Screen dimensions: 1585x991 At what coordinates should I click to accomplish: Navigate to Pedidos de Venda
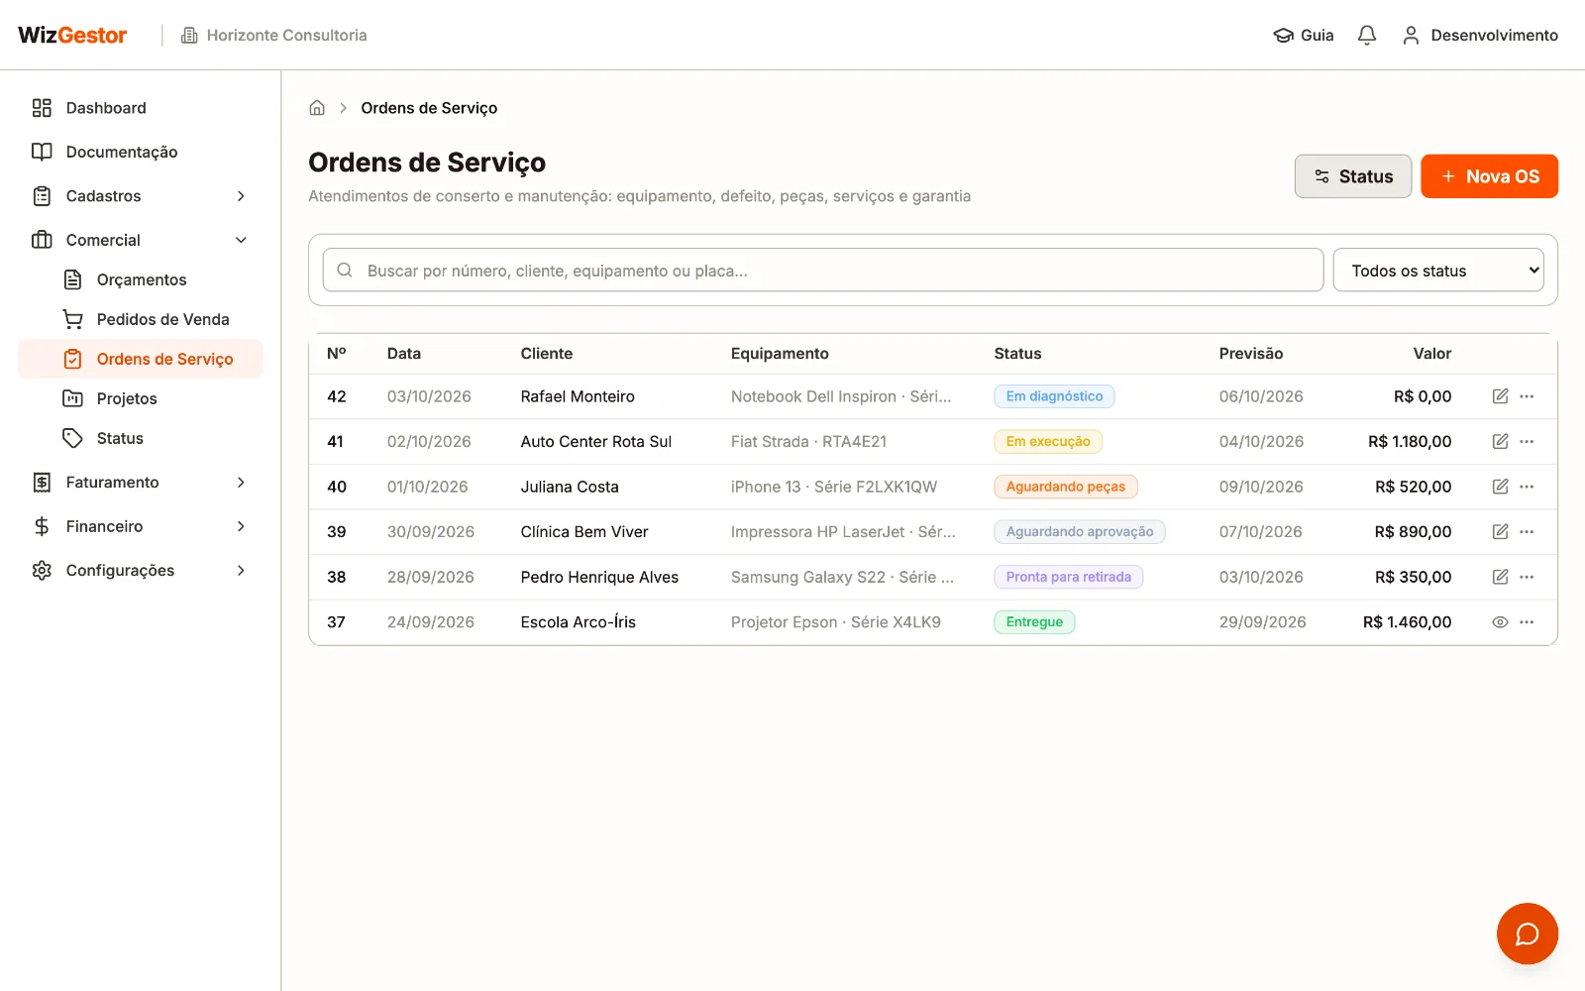pyautogui.click(x=140, y=319)
